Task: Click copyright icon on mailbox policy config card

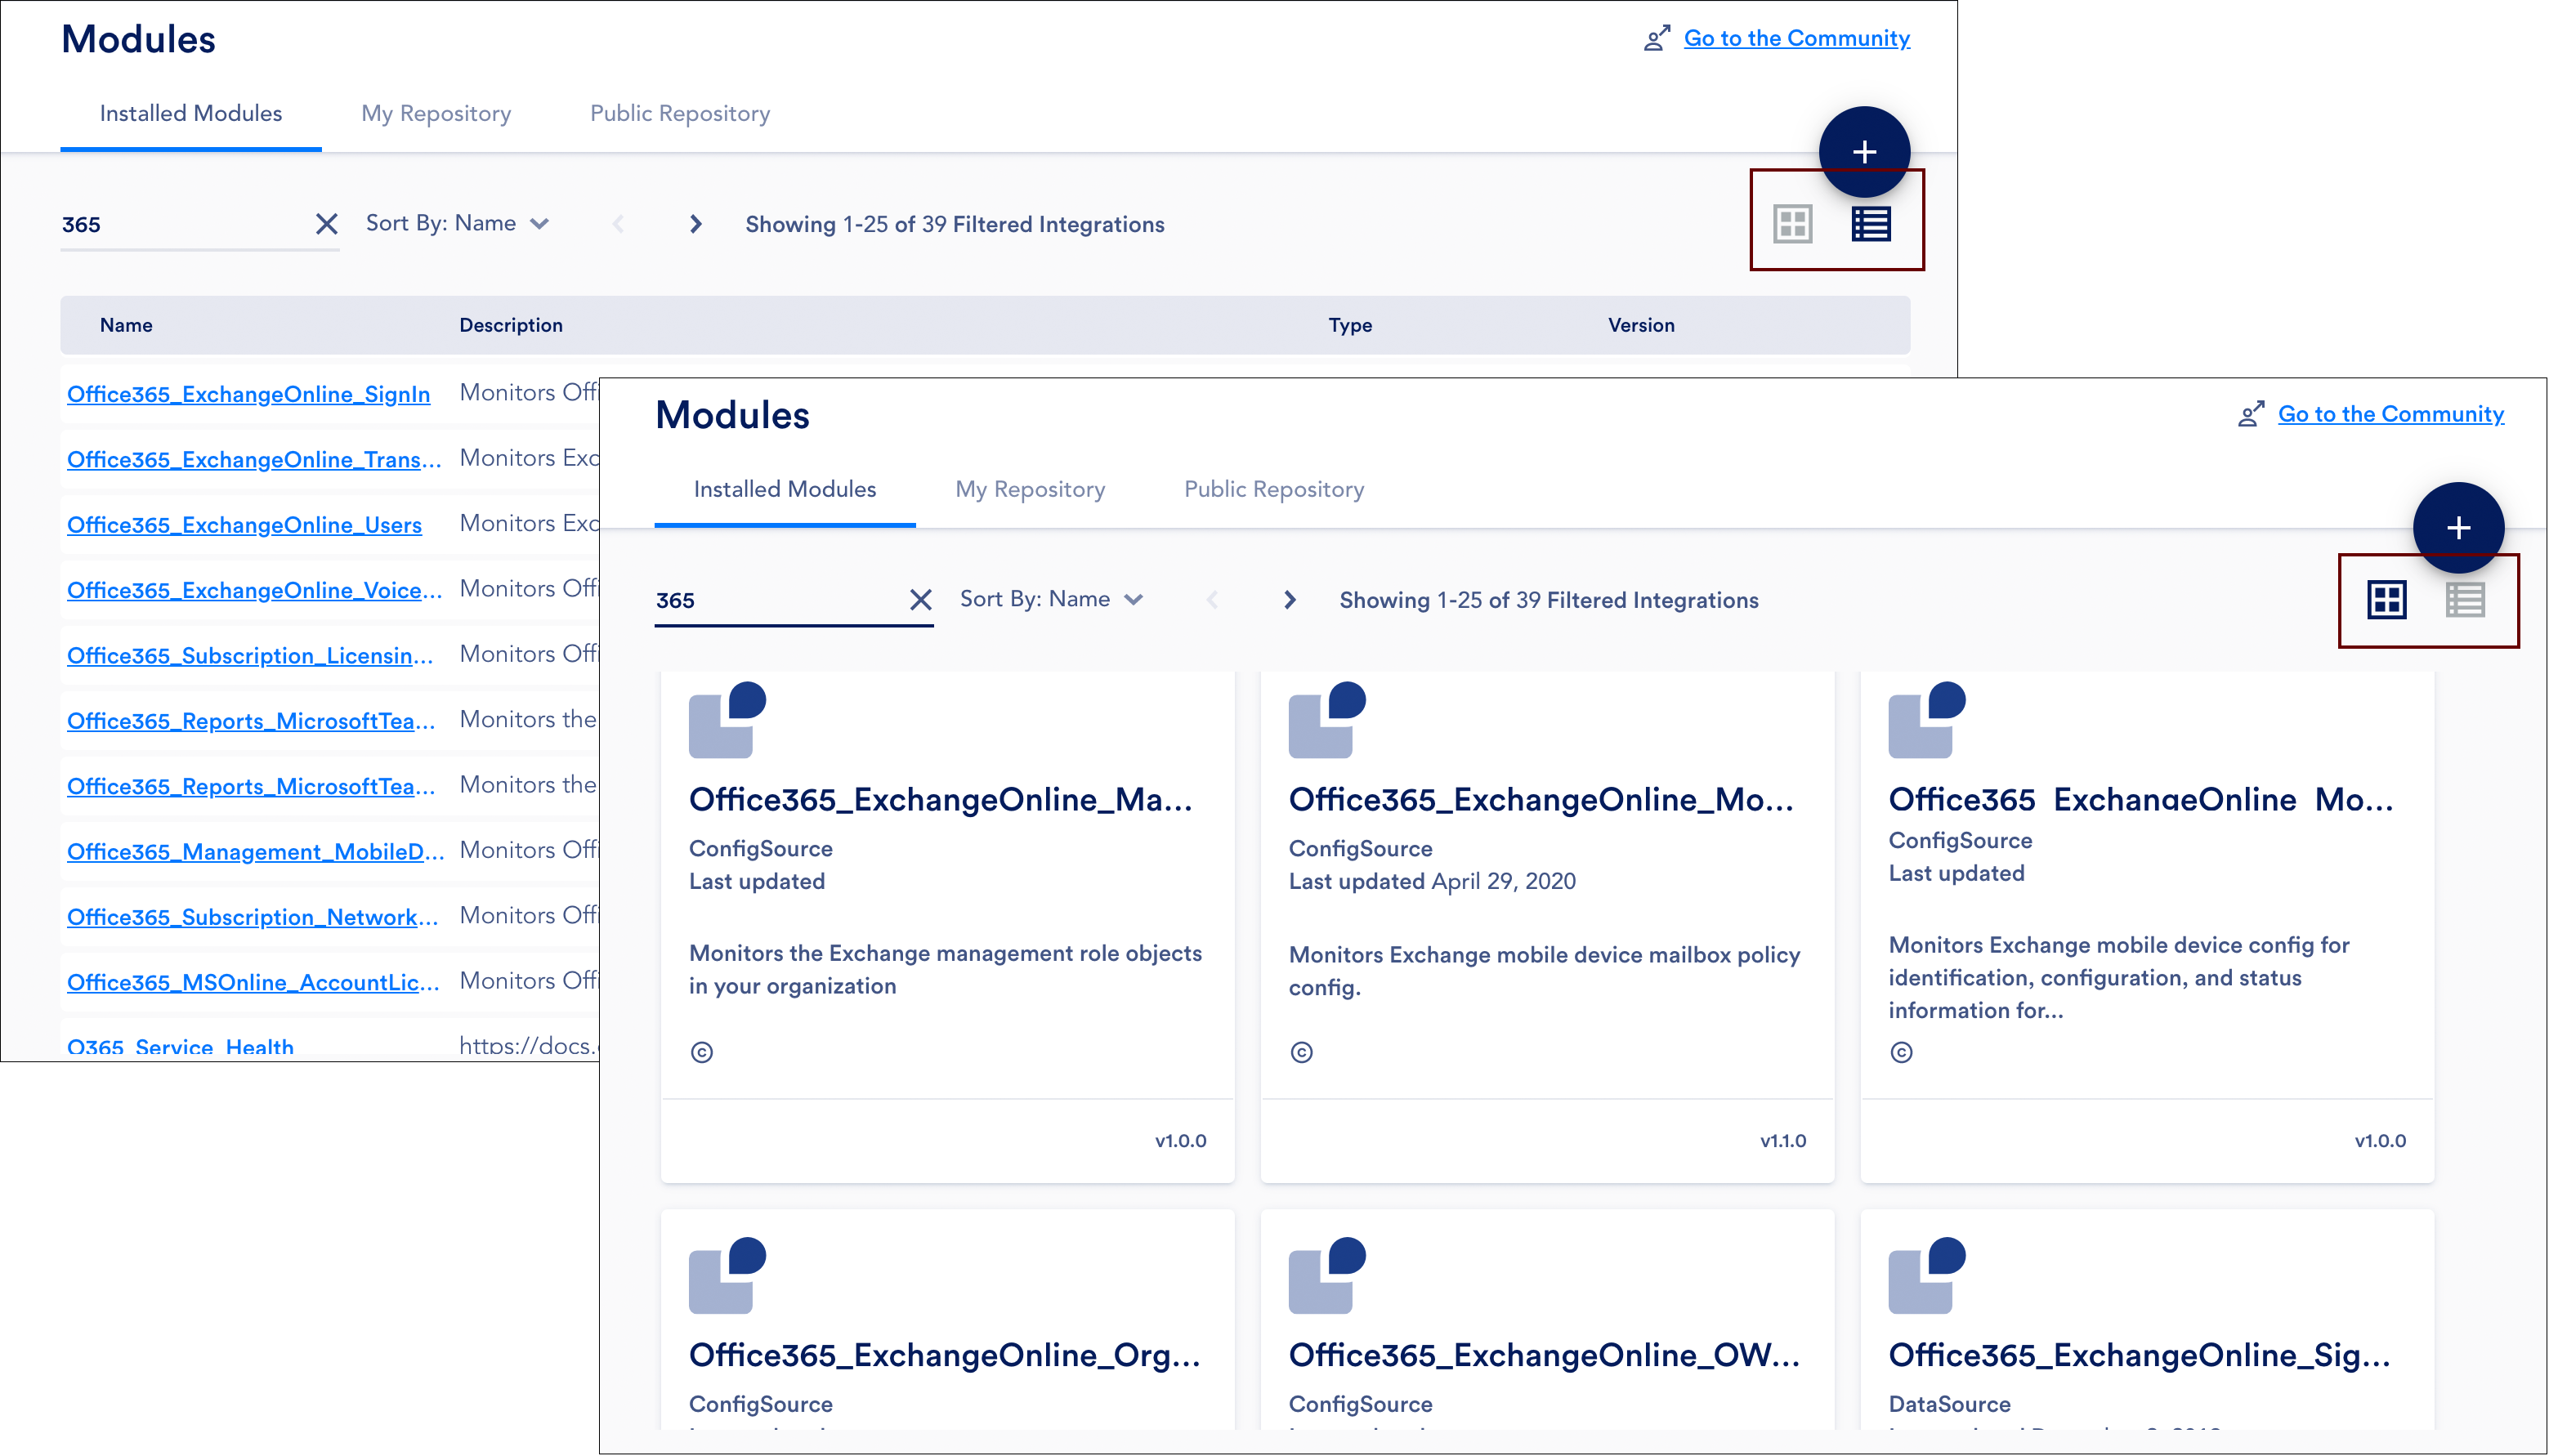Action: [1301, 1052]
